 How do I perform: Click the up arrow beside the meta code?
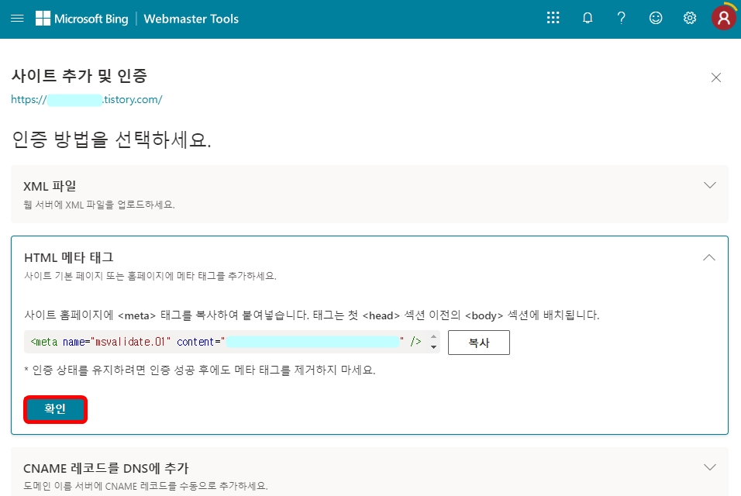[x=433, y=337]
